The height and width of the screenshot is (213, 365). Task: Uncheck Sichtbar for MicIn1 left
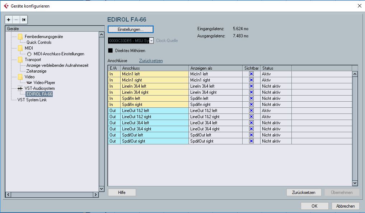point(251,74)
